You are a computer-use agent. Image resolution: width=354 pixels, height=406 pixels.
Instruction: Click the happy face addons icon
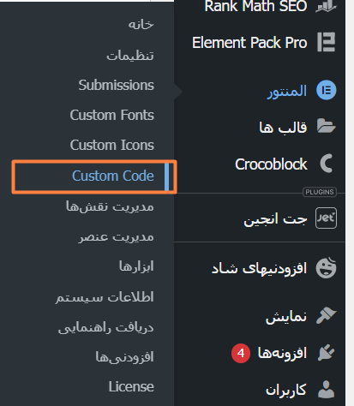point(326,267)
